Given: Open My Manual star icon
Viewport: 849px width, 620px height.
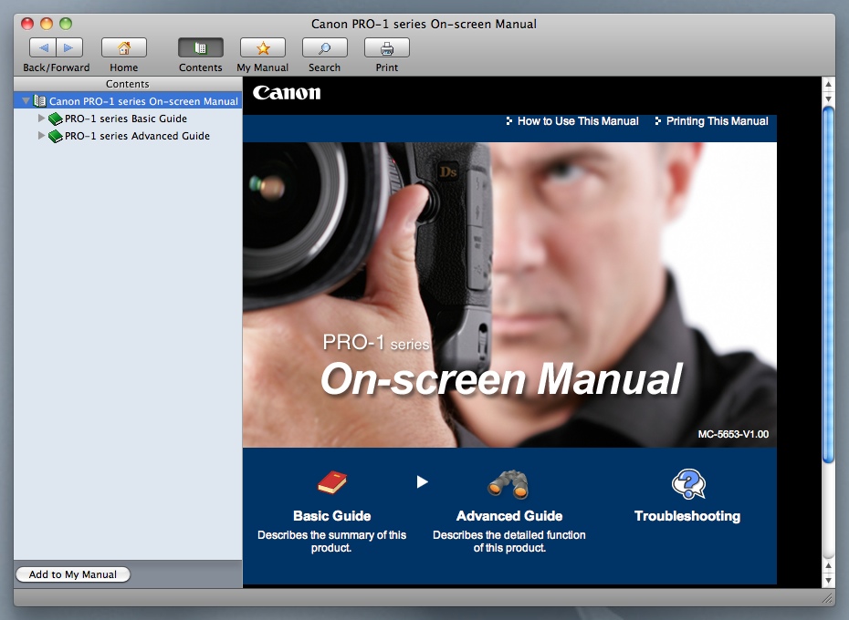Looking at the screenshot, I should (262, 47).
